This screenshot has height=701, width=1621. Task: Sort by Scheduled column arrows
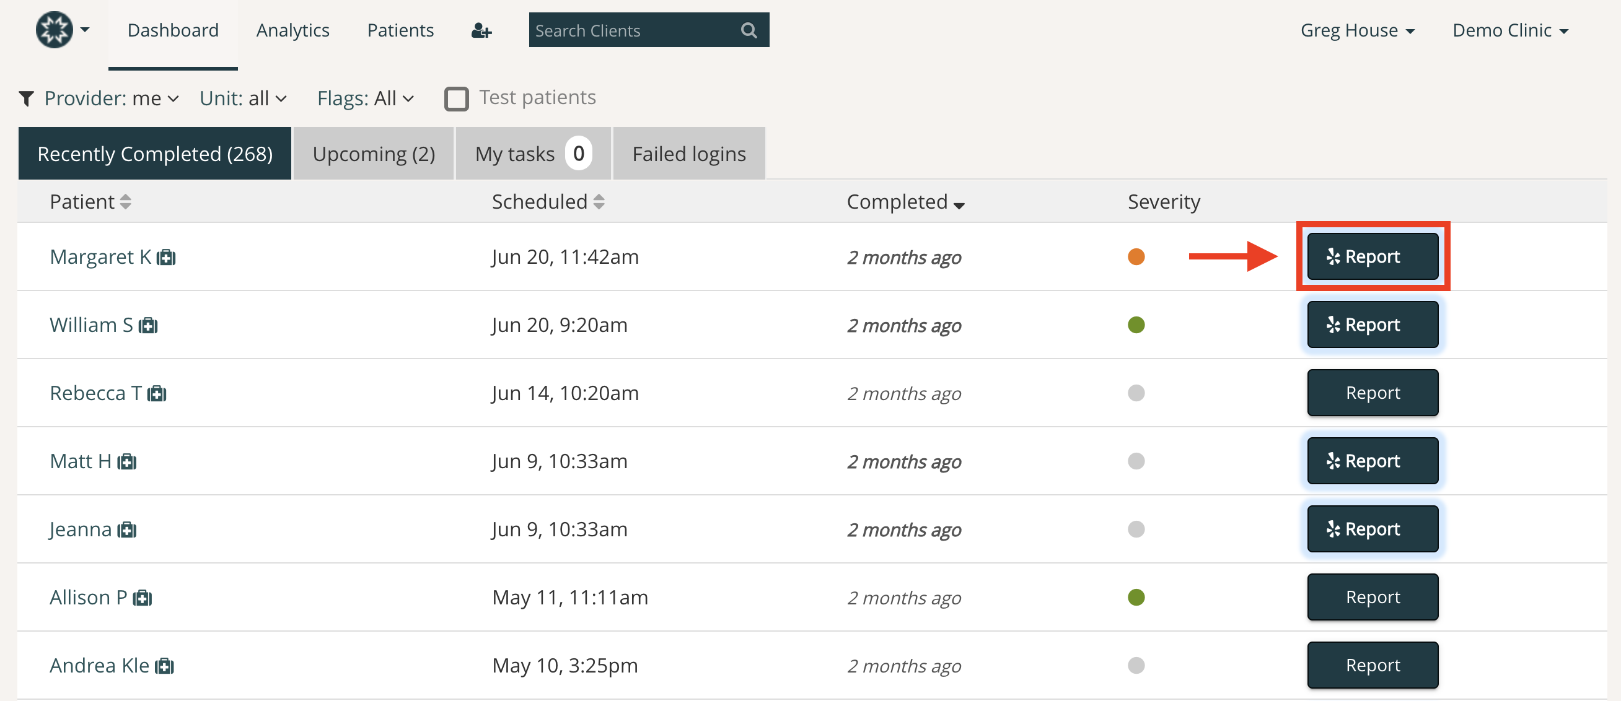coord(599,201)
